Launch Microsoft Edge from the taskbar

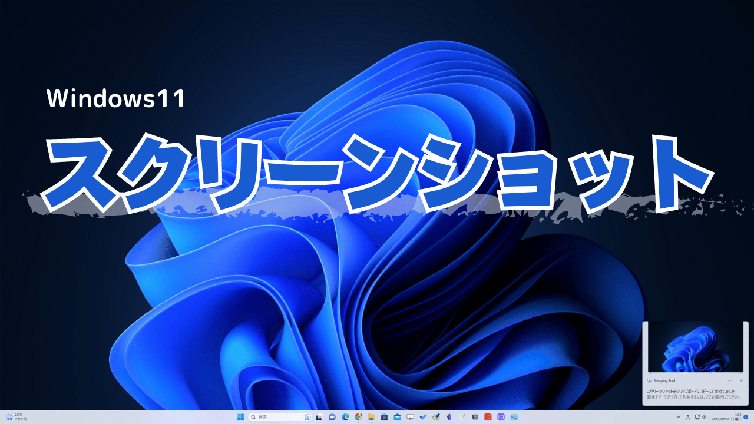(x=346, y=417)
